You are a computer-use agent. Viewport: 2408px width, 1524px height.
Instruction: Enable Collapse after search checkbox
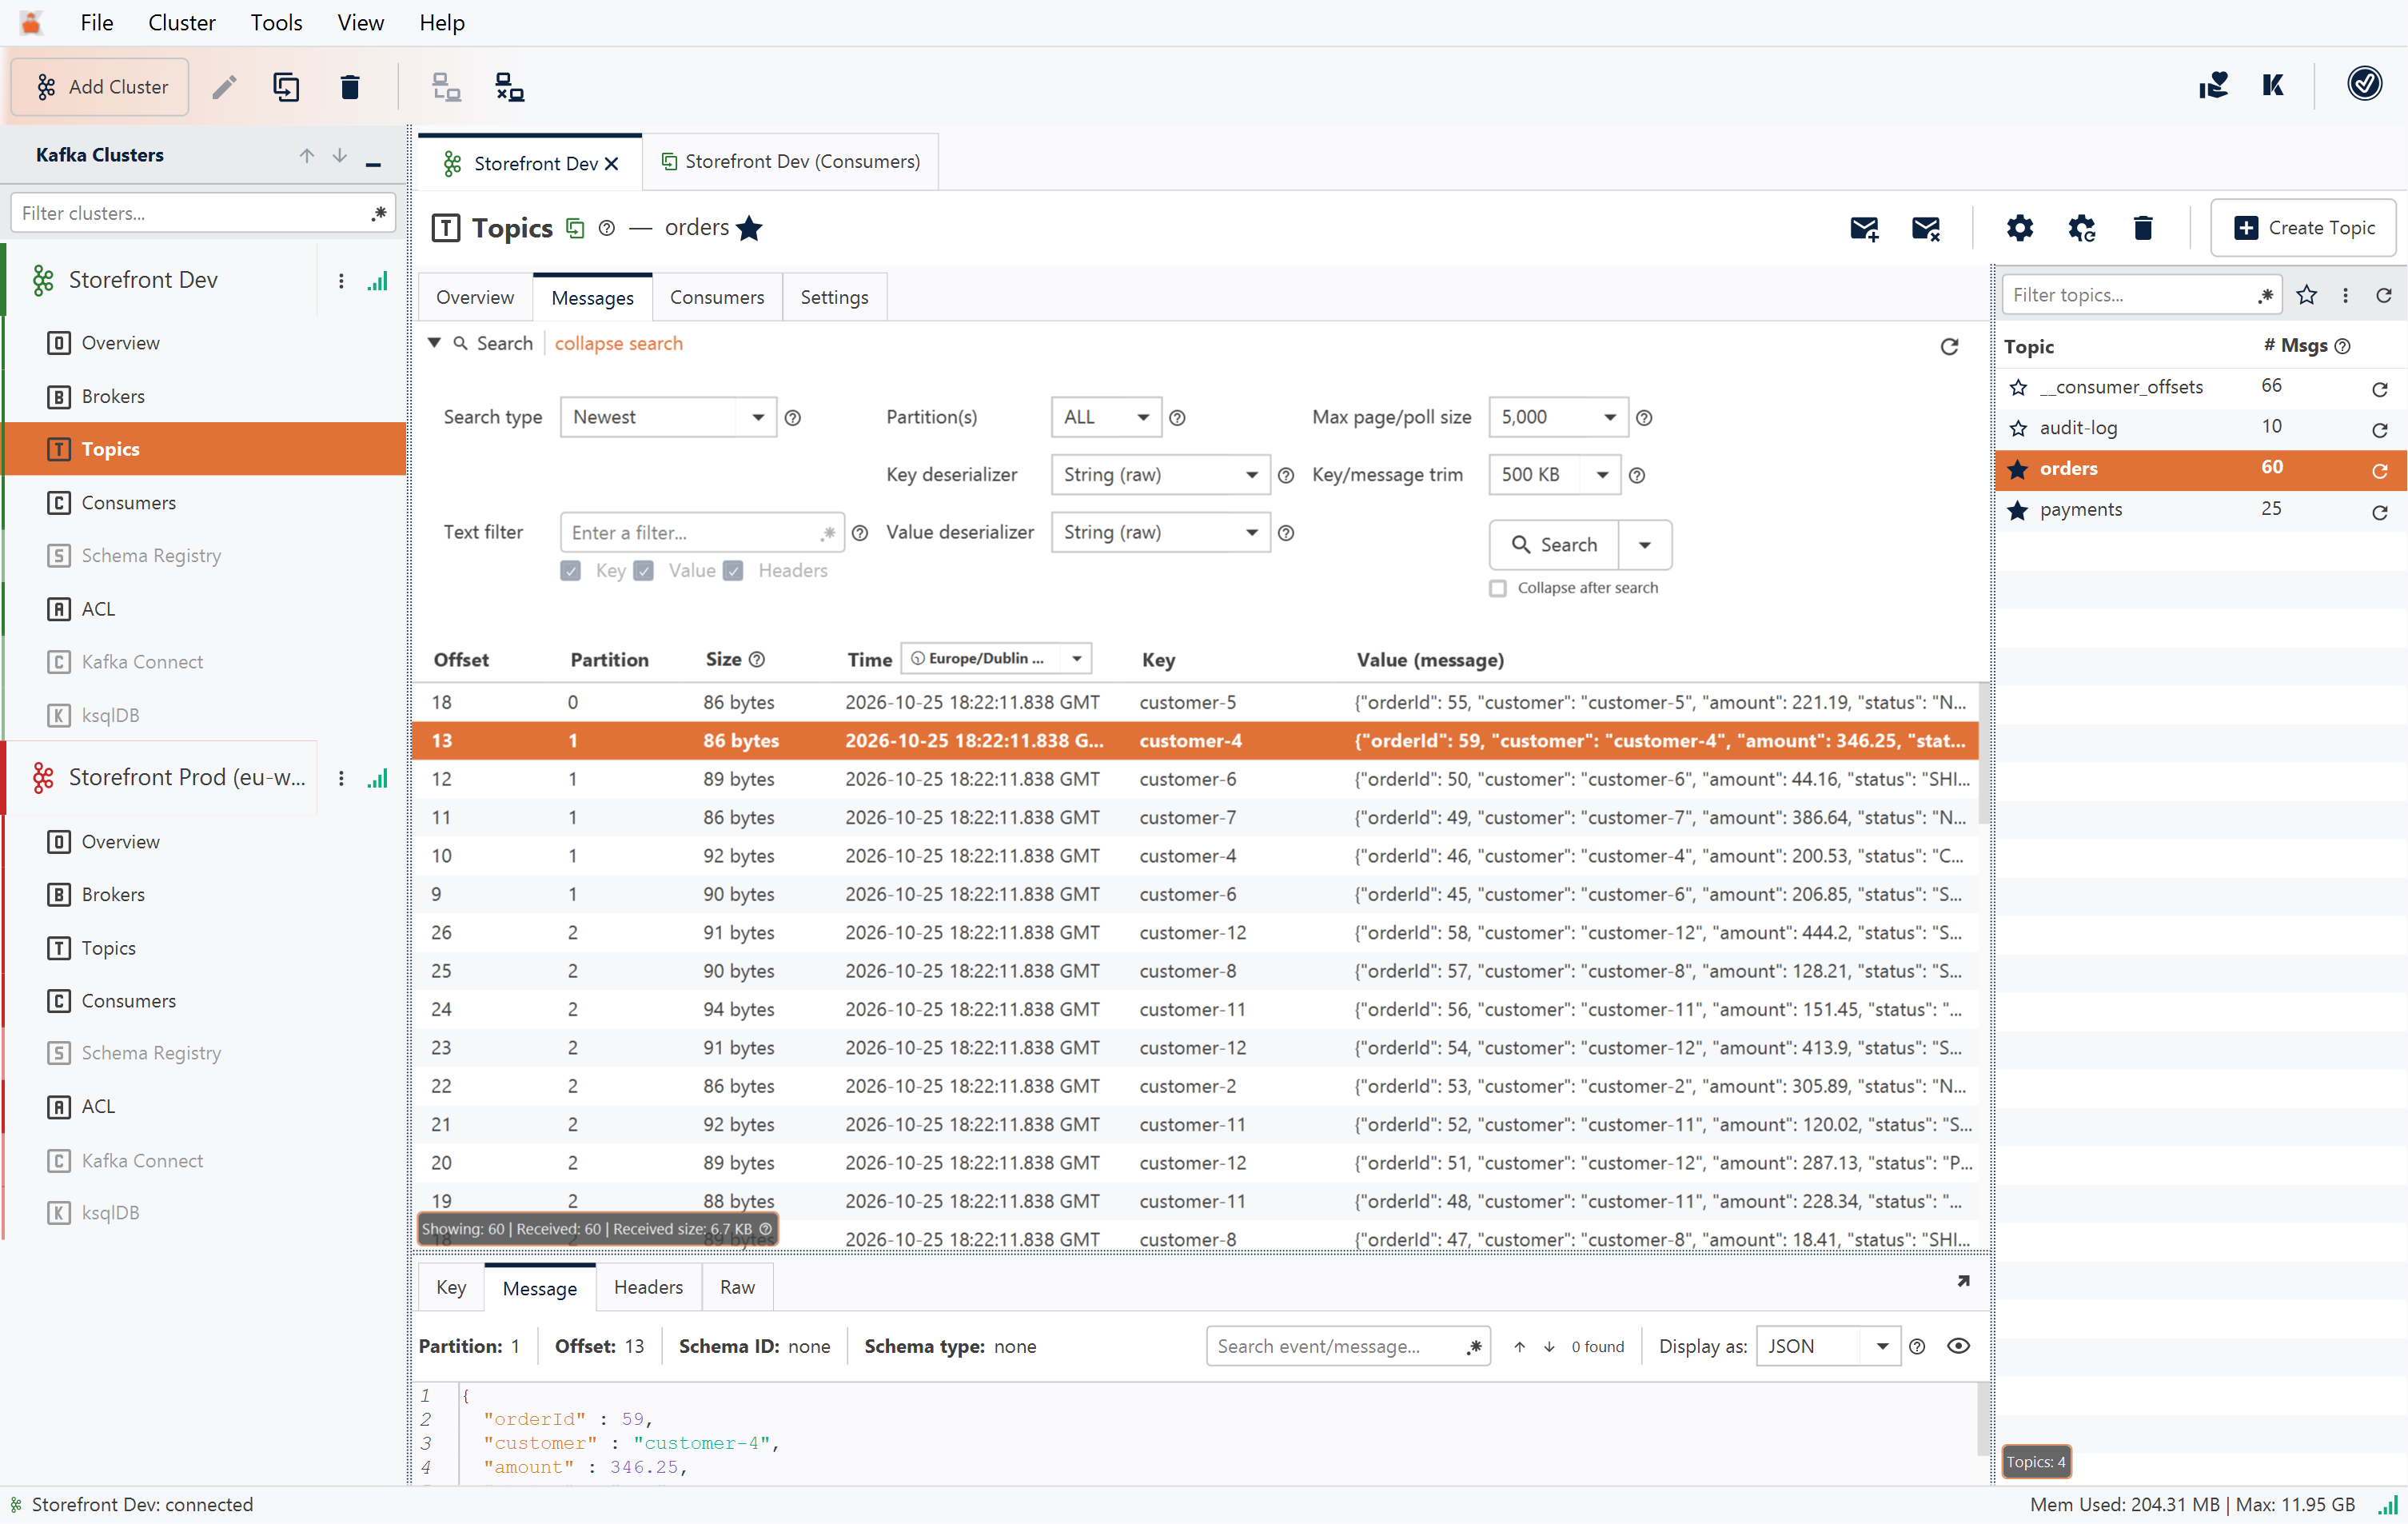(1497, 588)
